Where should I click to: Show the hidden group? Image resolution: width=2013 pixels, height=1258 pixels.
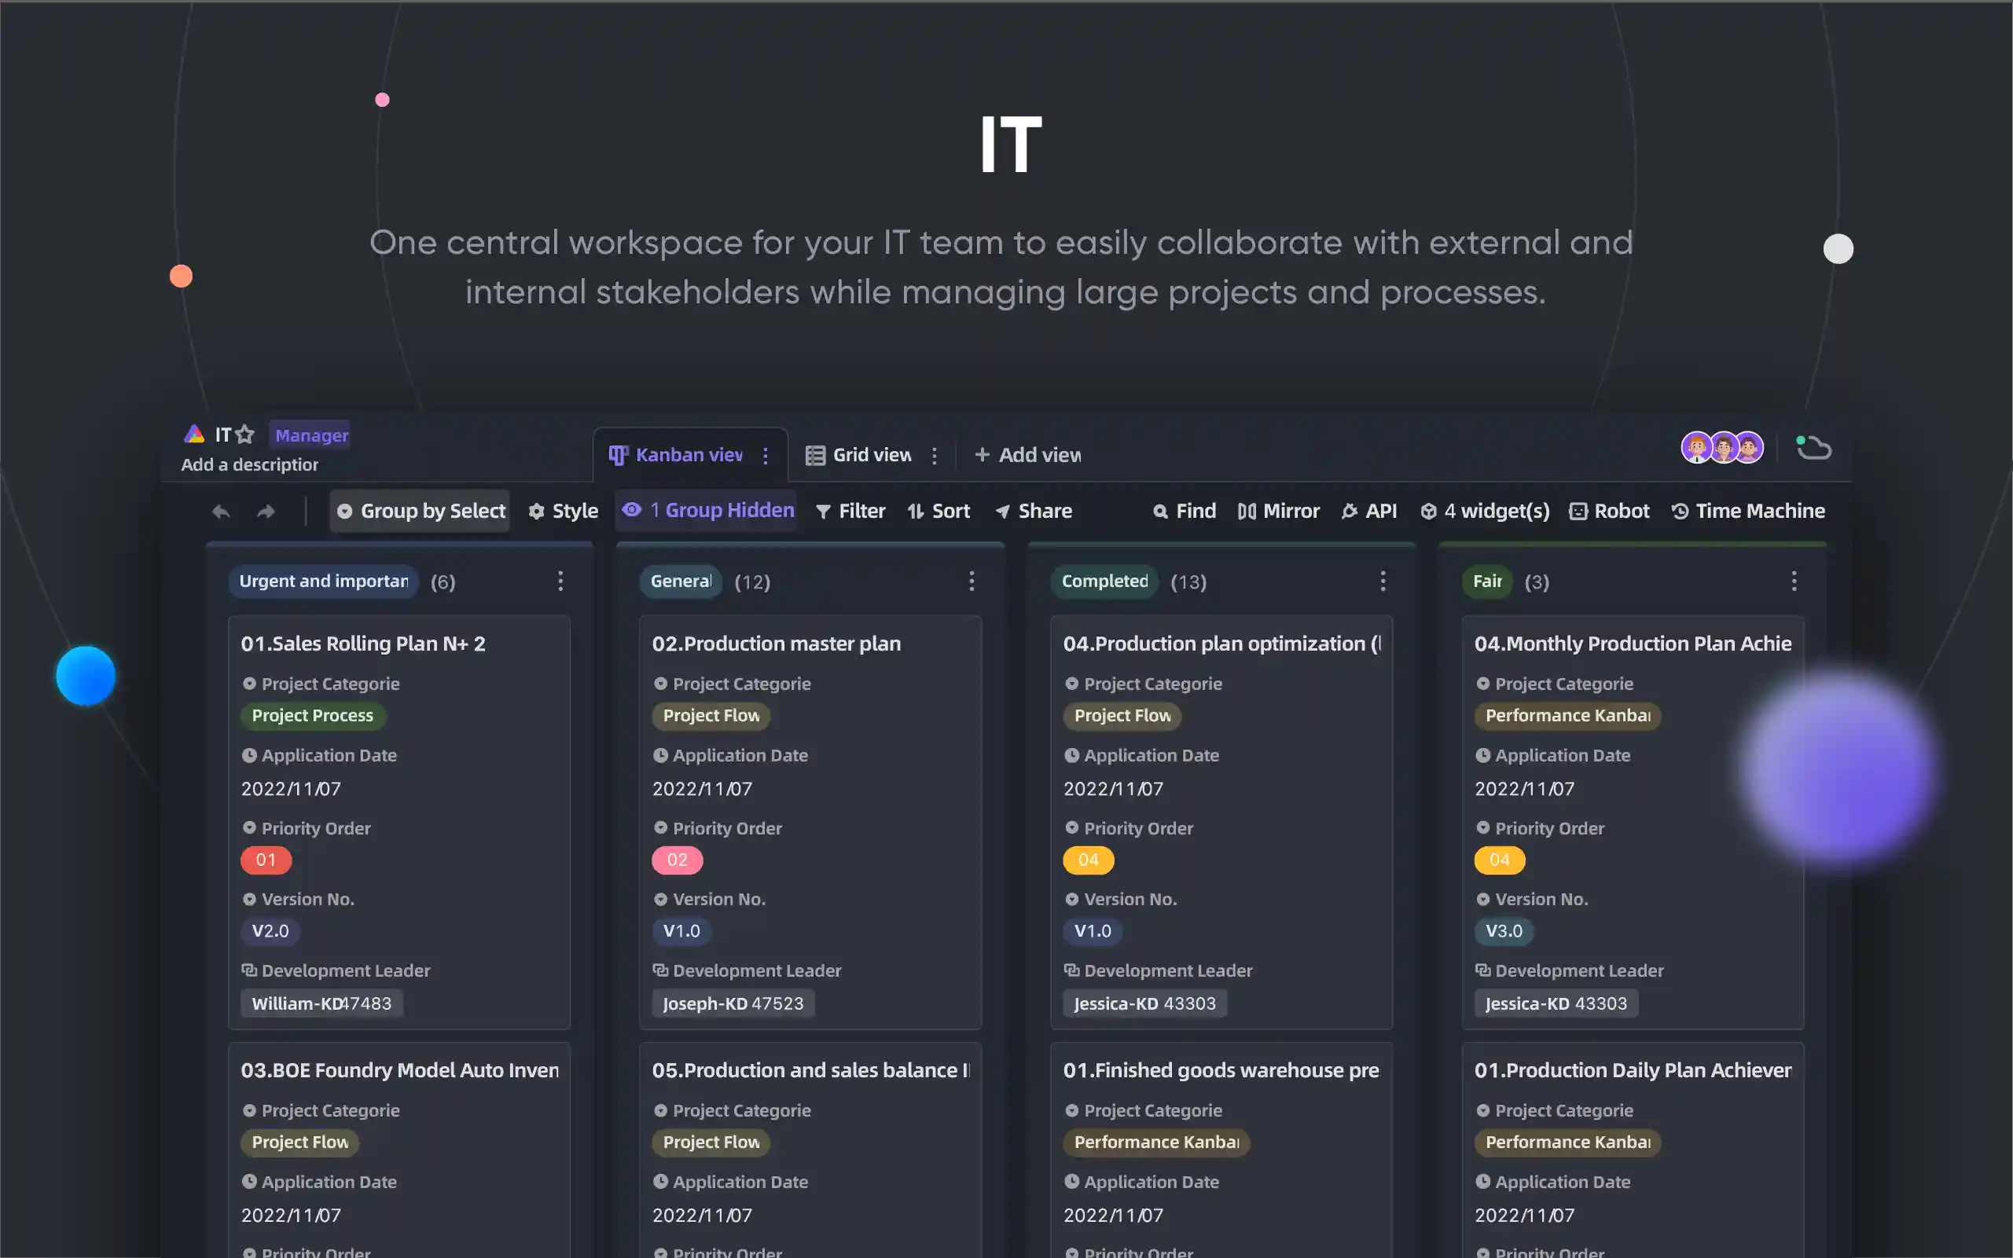point(706,509)
